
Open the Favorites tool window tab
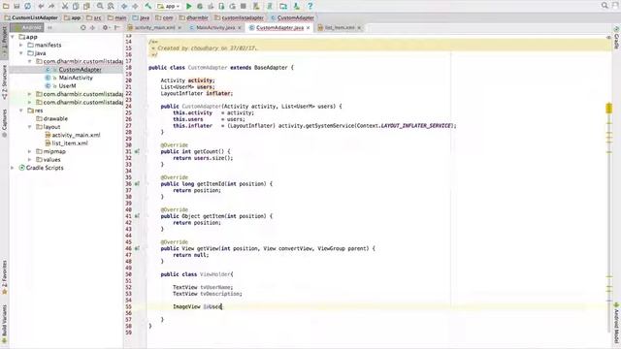4,277
